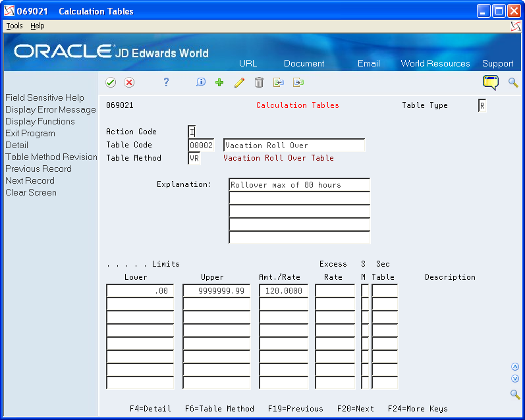Click the trash can Delete icon
This screenshot has width=525, height=420.
[259, 82]
